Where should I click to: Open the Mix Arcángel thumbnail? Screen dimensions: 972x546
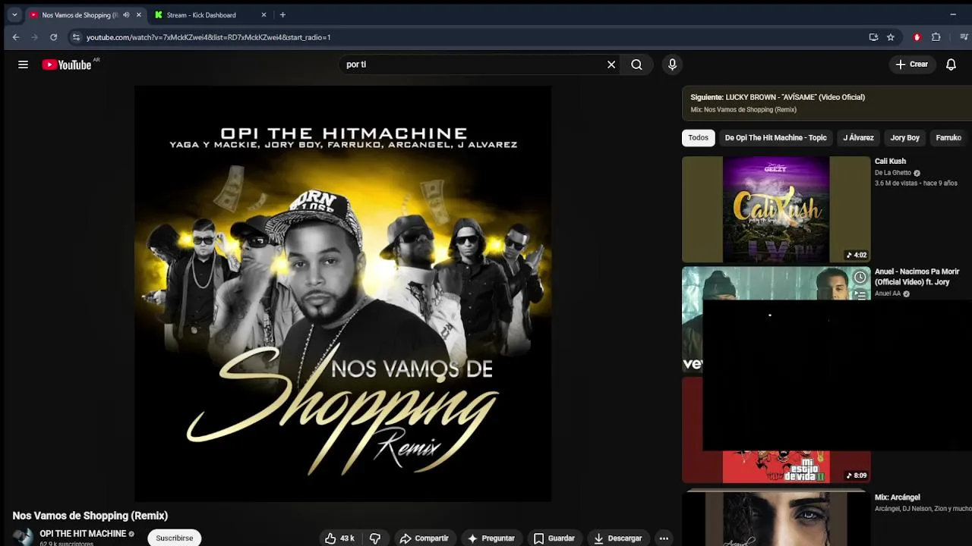(776, 518)
